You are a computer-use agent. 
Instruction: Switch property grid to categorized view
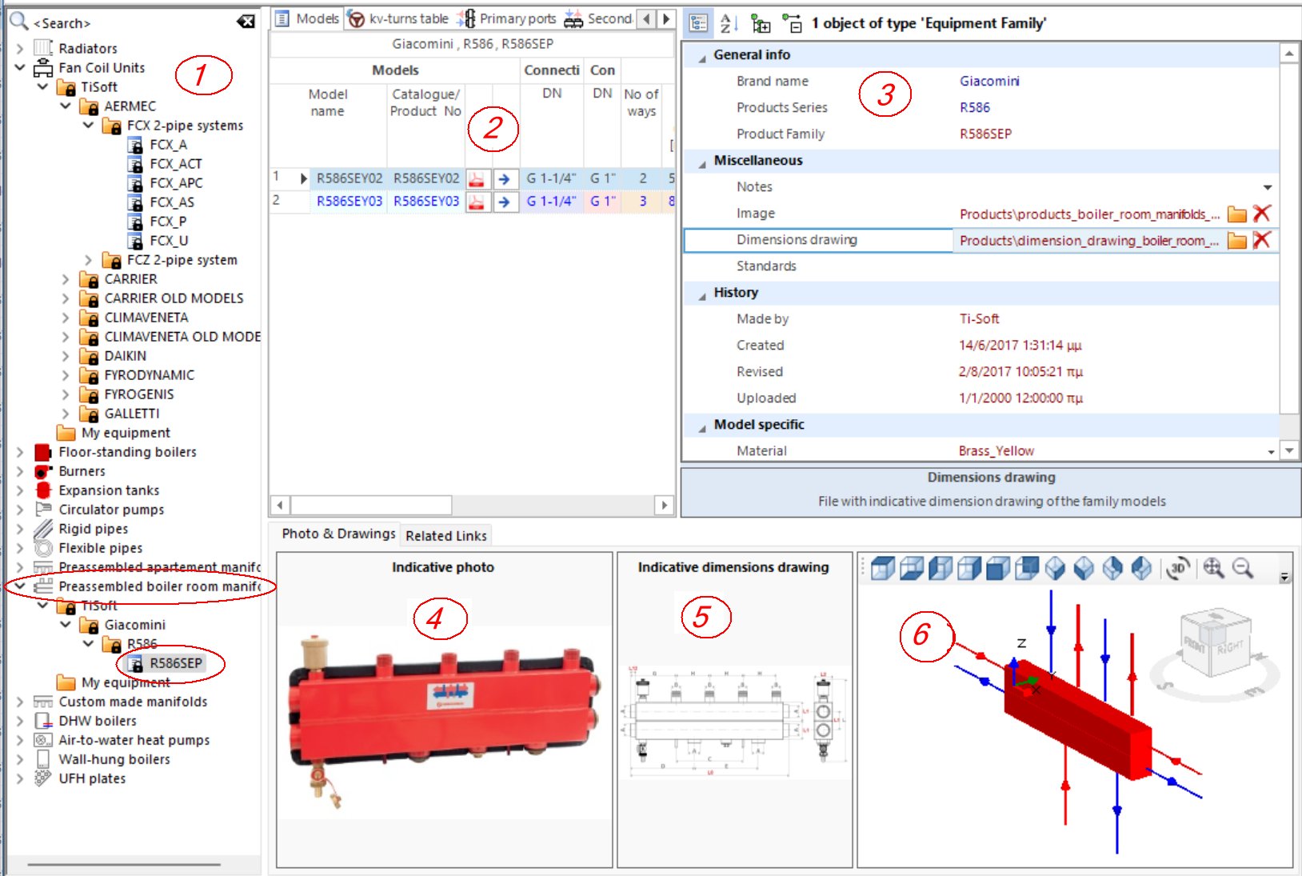(x=698, y=24)
